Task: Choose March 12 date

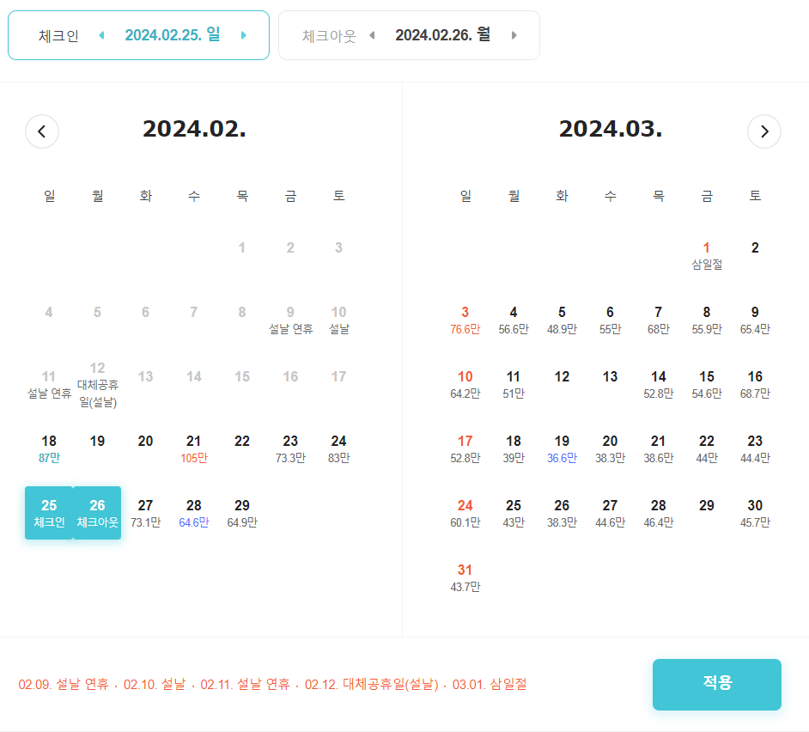Action: [x=562, y=377]
